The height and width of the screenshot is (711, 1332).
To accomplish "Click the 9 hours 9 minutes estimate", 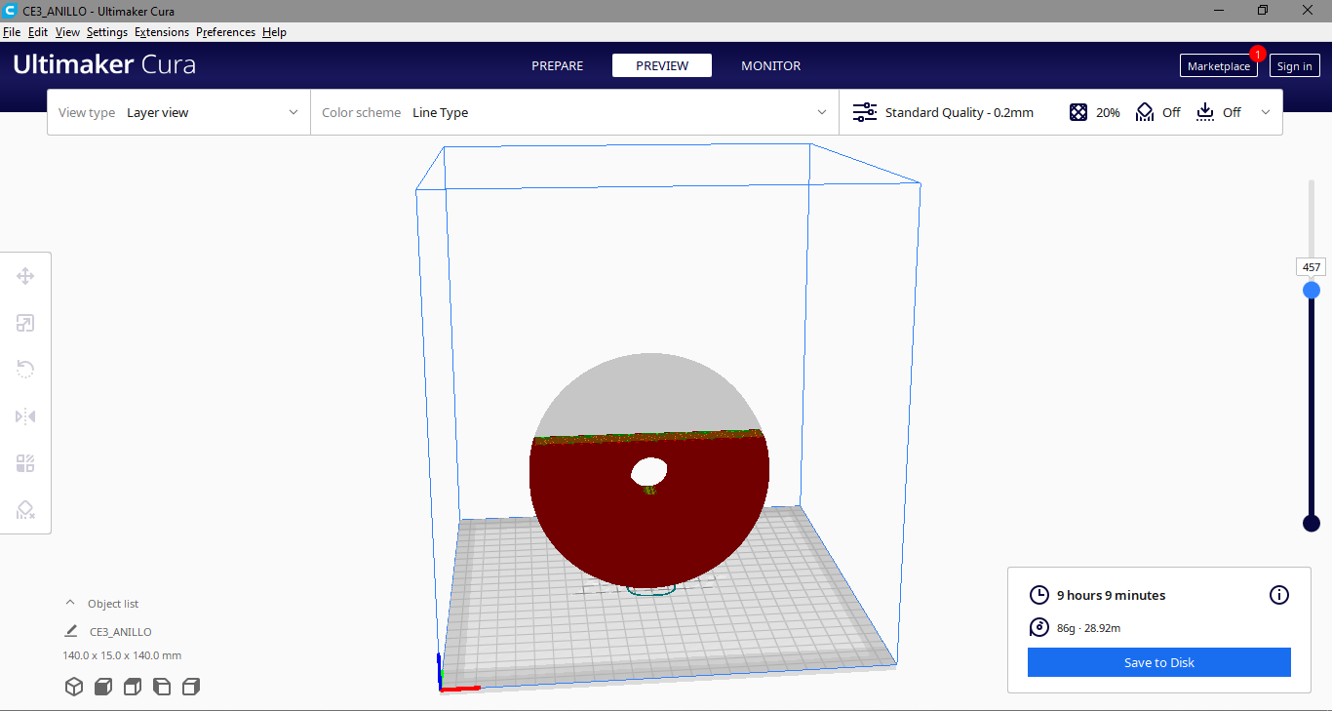I will [x=1112, y=595].
